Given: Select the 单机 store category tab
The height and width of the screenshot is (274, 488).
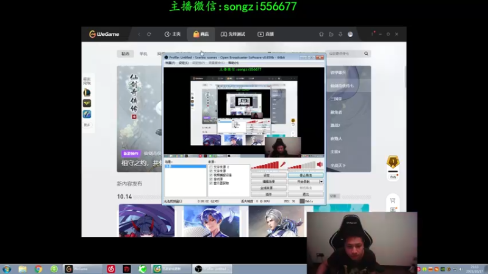Looking at the screenshot, I should (143, 54).
